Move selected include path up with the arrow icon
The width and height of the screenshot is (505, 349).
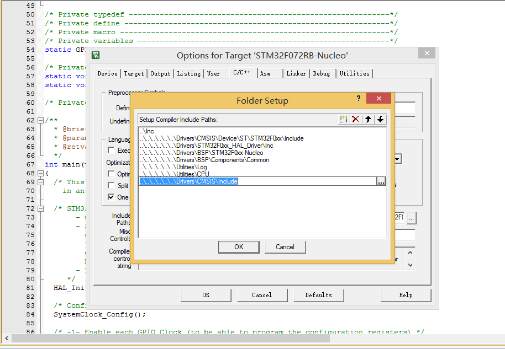coord(368,120)
